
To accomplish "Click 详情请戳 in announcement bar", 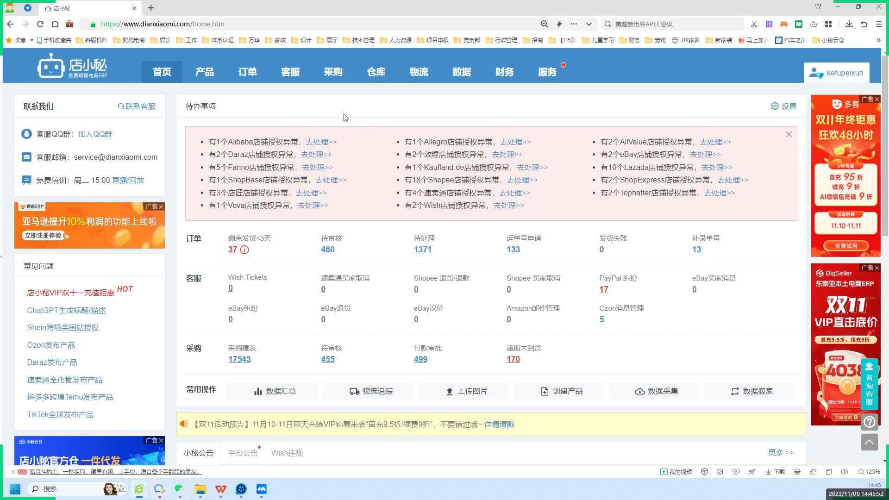I will (x=499, y=425).
